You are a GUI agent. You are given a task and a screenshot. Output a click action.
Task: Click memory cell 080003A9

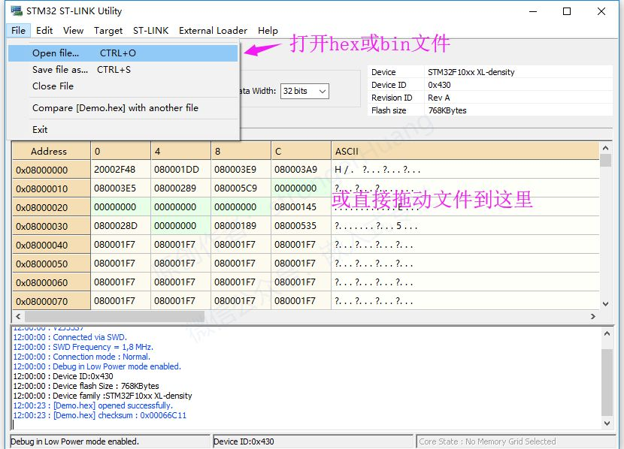[301, 170]
